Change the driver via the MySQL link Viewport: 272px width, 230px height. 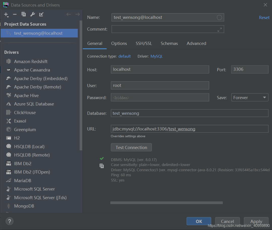pyautogui.click(x=156, y=56)
